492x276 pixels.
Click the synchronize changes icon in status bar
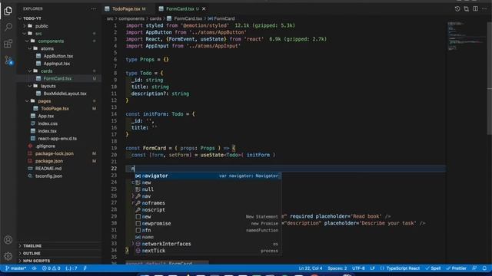(34, 268)
